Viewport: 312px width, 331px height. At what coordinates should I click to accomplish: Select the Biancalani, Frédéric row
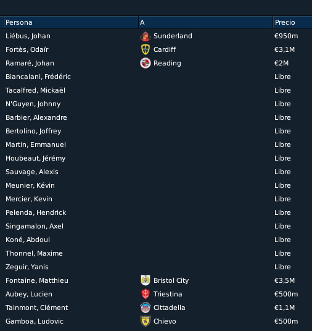tap(156, 77)
